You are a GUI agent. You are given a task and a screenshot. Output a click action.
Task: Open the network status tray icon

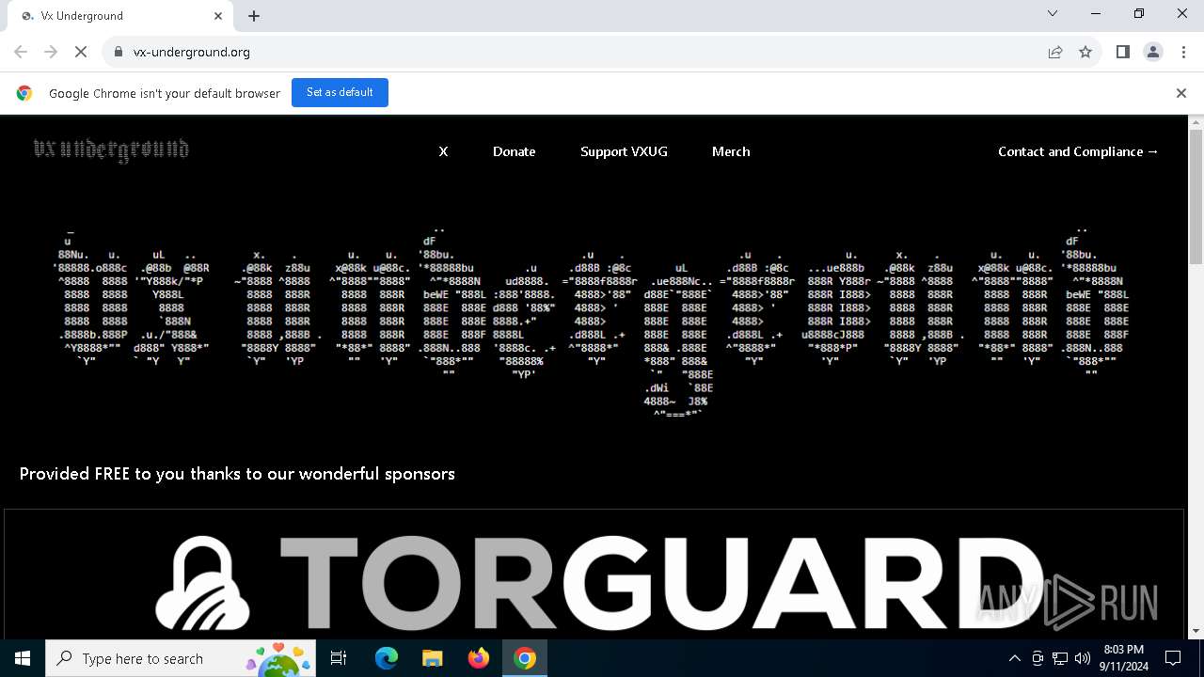[x=1060, y=658]
